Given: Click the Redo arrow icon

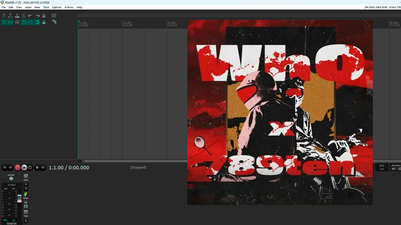Looking at the screenshot, I should [x=37, y=16].
